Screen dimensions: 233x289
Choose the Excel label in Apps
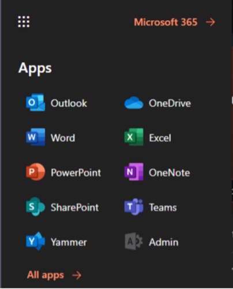coord(160,138)
